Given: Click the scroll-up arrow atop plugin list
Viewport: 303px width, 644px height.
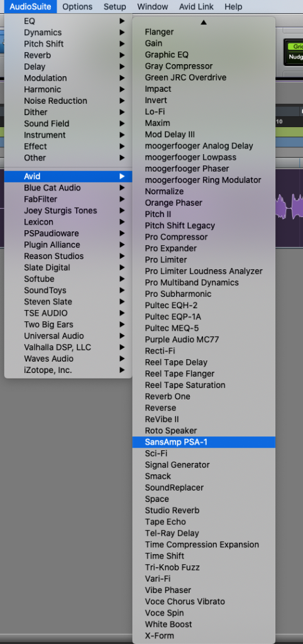Looking at the screenshot, I should click(204, 22).
